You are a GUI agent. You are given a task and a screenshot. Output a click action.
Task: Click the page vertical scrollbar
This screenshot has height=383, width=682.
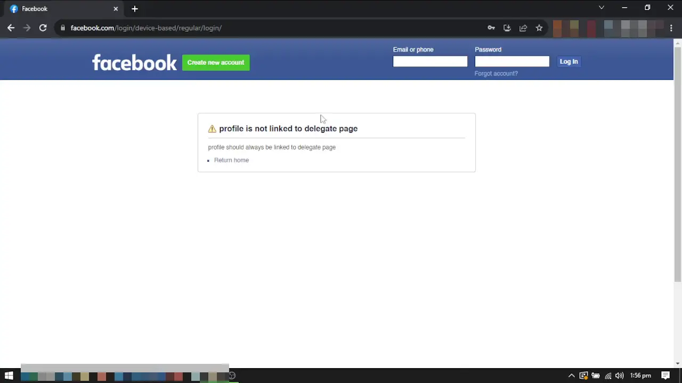pyautogui.click(x=678, y=164)
